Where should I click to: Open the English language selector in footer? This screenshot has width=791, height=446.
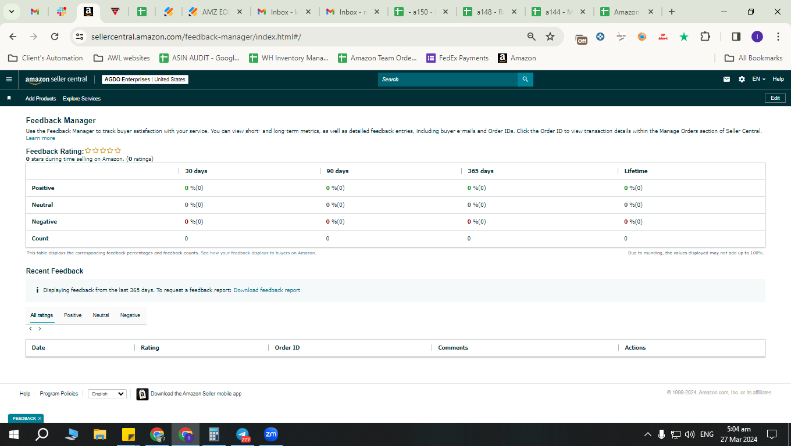(x=107, y=394)
